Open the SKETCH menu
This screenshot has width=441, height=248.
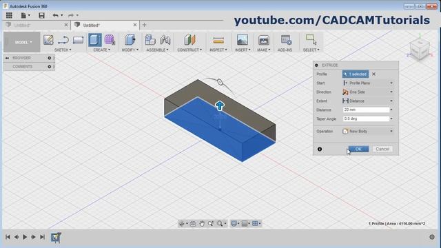[63, 50]
